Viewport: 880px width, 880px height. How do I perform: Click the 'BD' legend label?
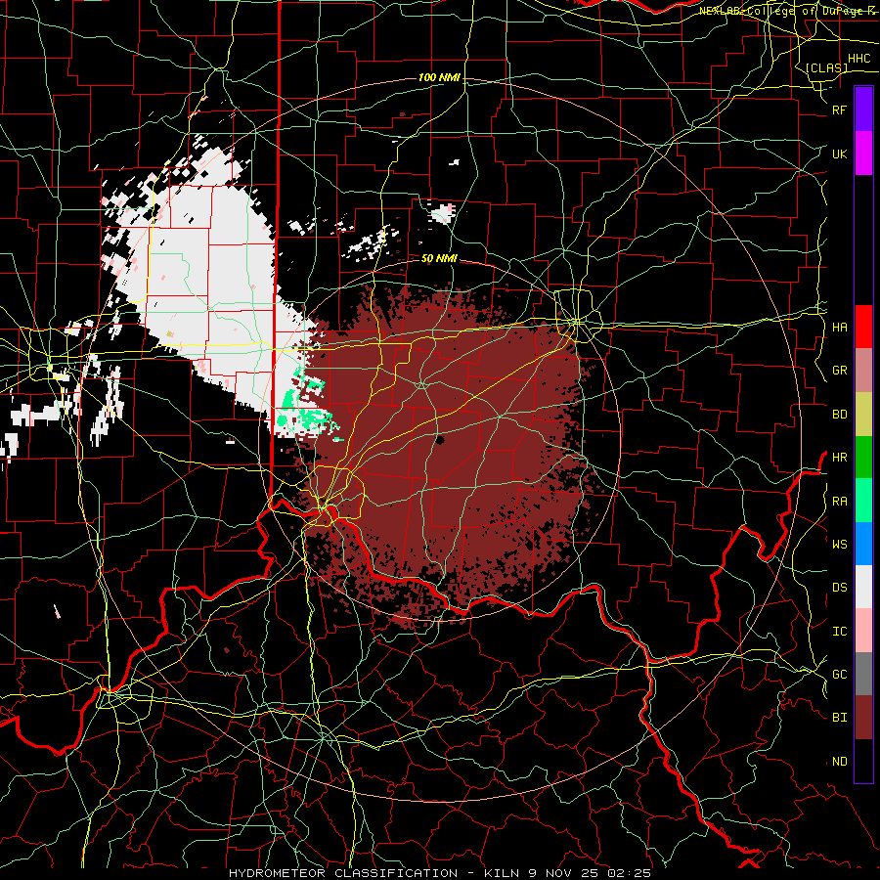(x=839, y=415)
